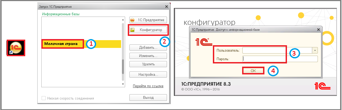The height and width of the screenshot is (110, 342).
Task: Click the Информационные базы heading text
Action: coord(61,14)
